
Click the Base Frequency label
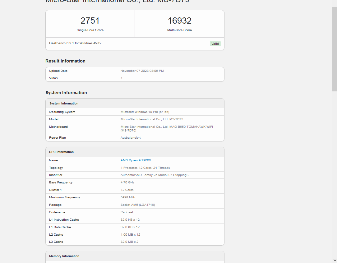click(61, 182)
